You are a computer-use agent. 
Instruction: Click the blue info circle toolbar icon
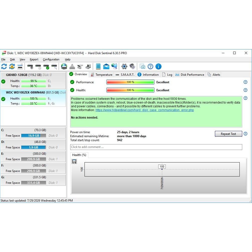(x=158, y=66)
